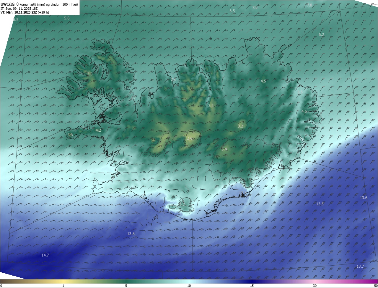Click the 30 tick label on the color scale
This screenshot has width=378, height=288.
[x=315, y=286]
